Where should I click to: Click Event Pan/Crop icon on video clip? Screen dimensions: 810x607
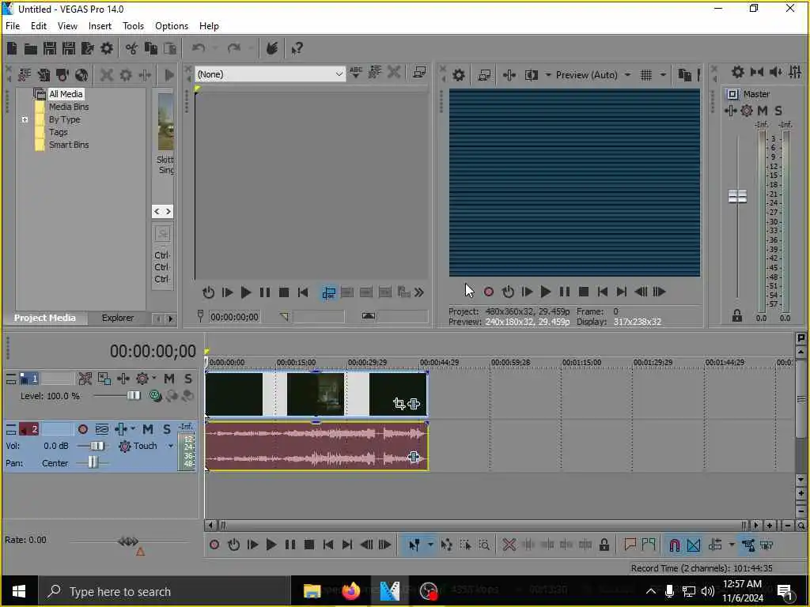click(399, 404)
